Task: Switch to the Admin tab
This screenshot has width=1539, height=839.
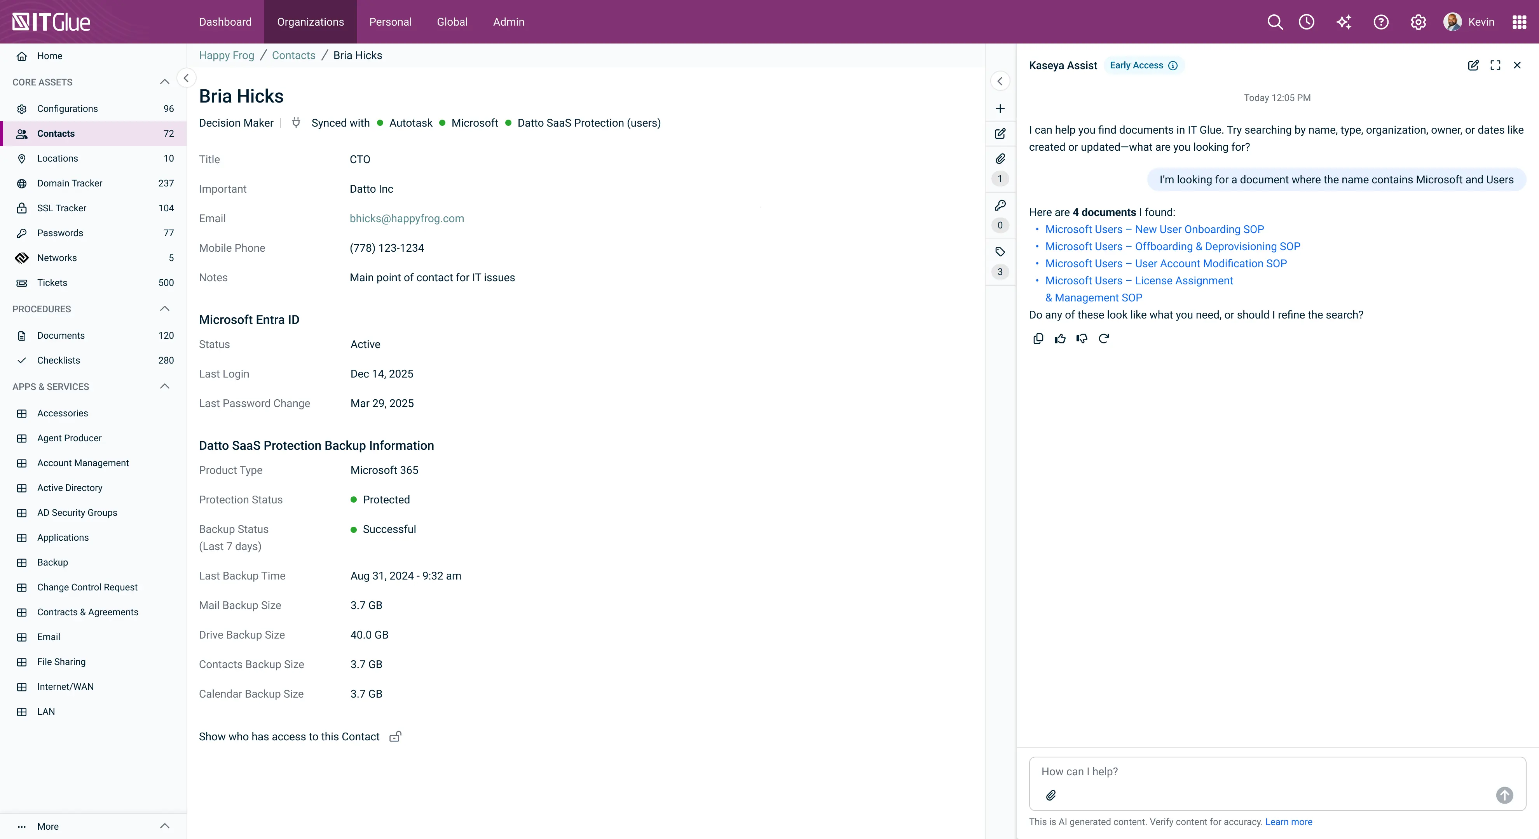Action: point(509,22)
